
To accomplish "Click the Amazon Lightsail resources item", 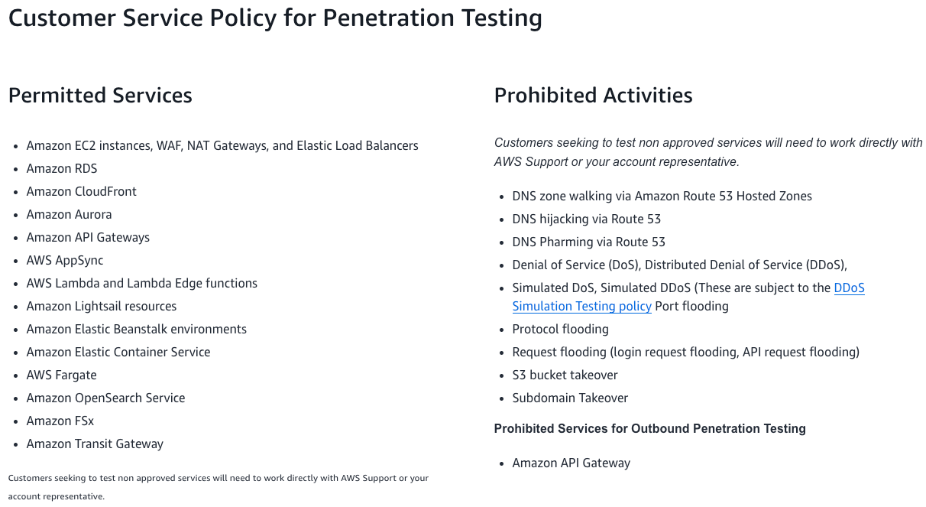I will point(102,306).
